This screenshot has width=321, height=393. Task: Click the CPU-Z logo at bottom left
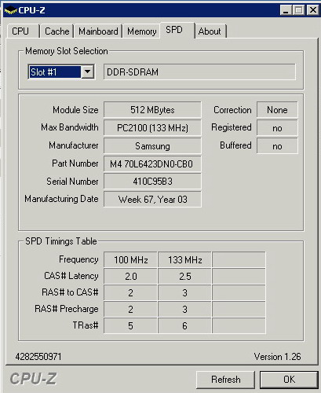pyautogui.click(x=33, y=379)
